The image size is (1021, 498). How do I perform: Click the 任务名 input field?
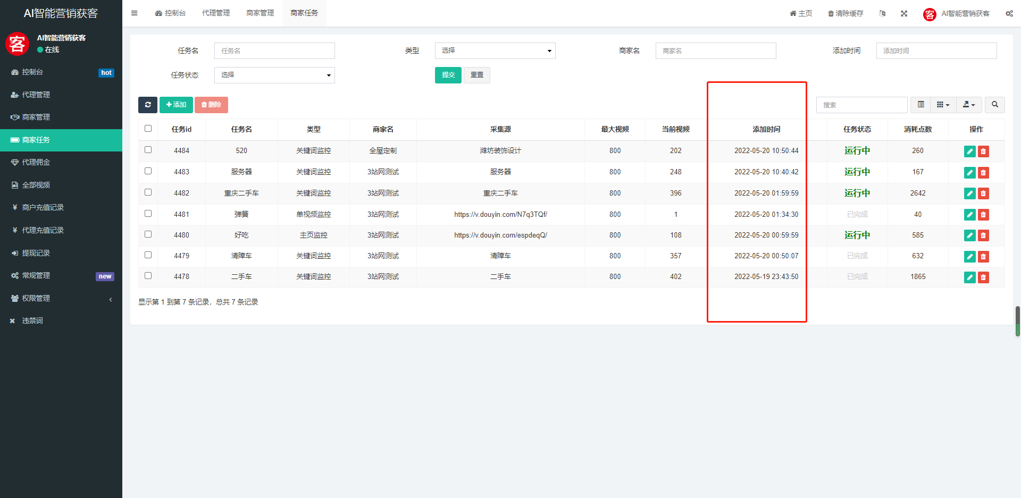coord(274,50)
